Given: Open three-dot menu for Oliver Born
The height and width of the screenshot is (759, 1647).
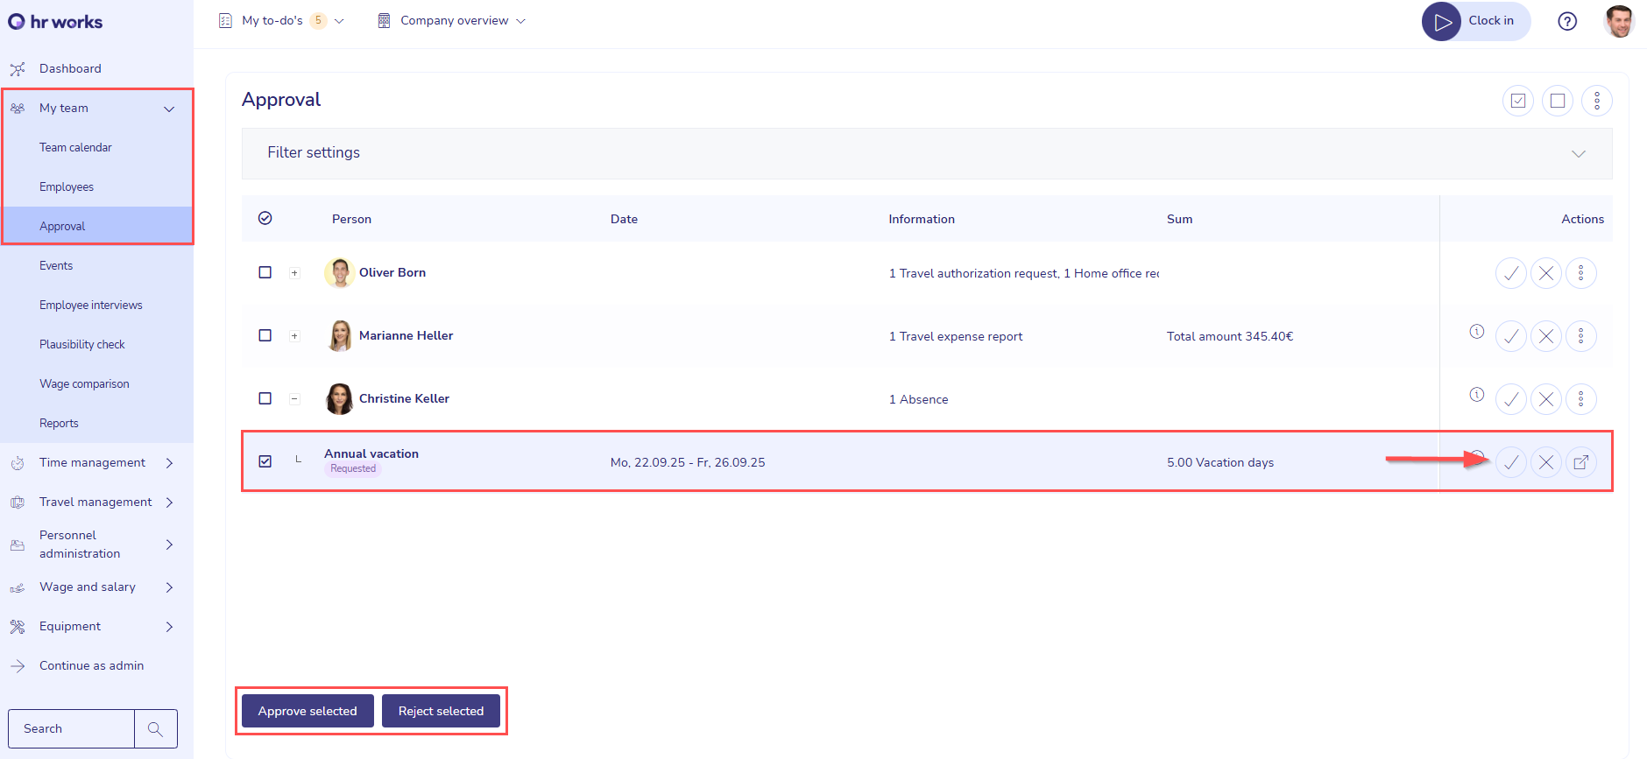Looking at the screenshot, I should (x=1580, y=273).
